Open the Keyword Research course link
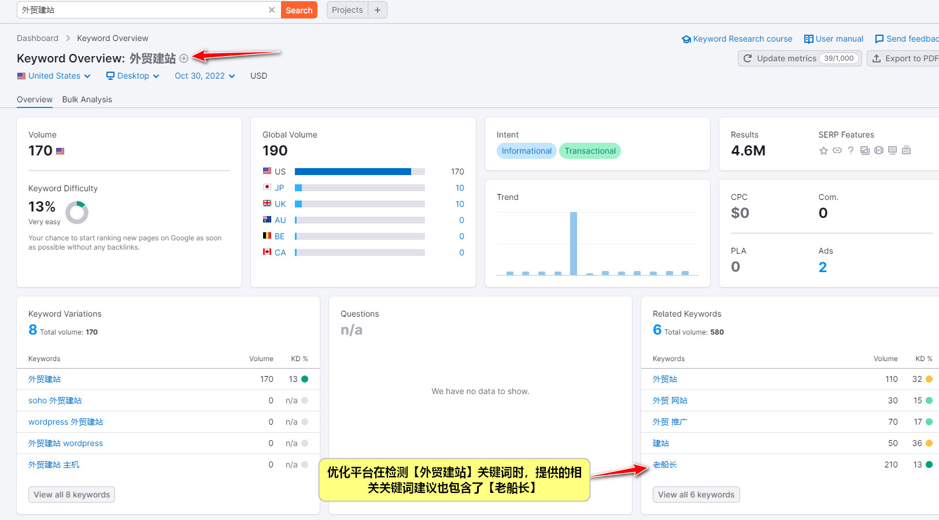The image size is (939, 520). [x=737, y=39]
